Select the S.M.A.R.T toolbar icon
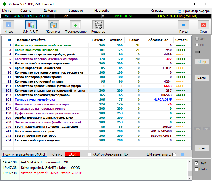Image resolution: width=212 pixels, height=181 pixels. coord(31,25)
